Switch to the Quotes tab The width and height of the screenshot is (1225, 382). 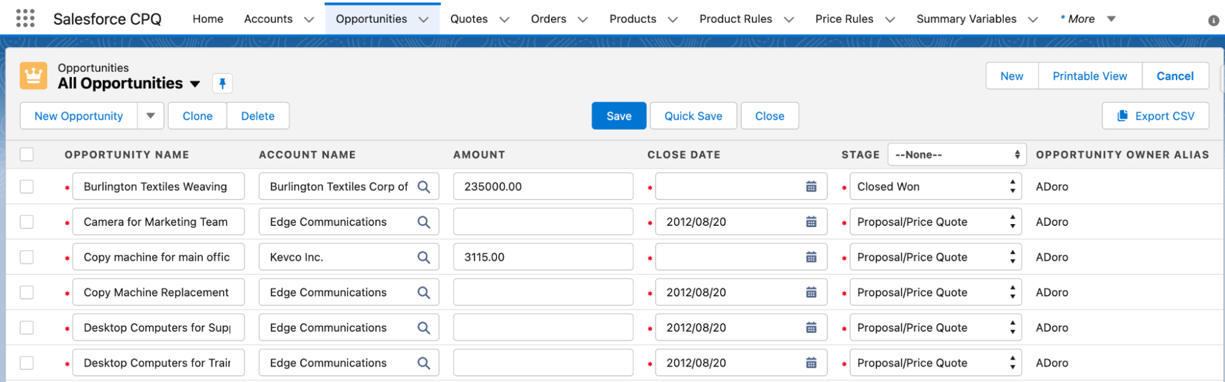tap(469, 19)
